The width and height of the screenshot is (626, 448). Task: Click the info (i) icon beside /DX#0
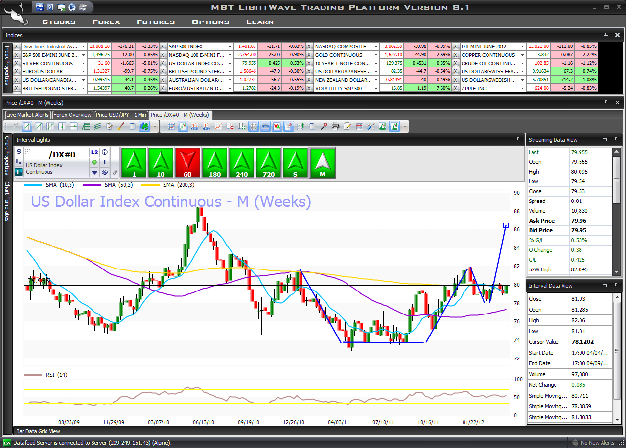click(105, 152)
